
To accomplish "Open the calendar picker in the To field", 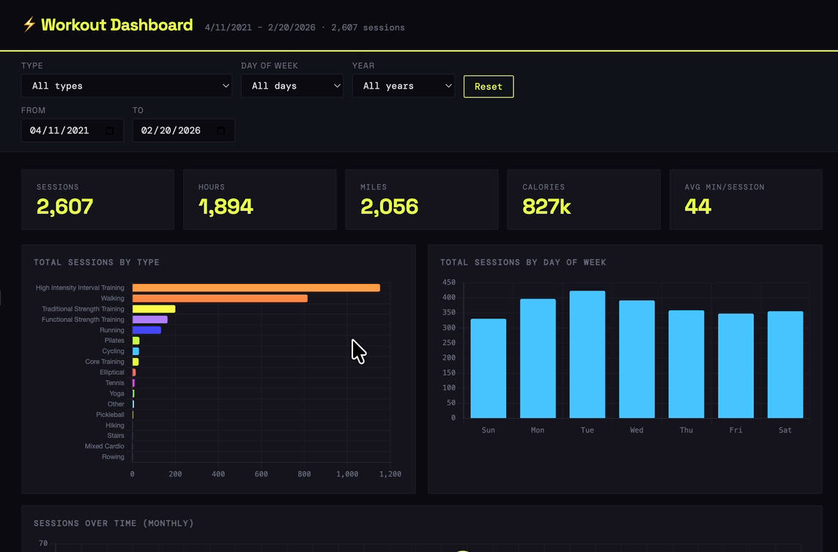I will [x=220, y=130].
